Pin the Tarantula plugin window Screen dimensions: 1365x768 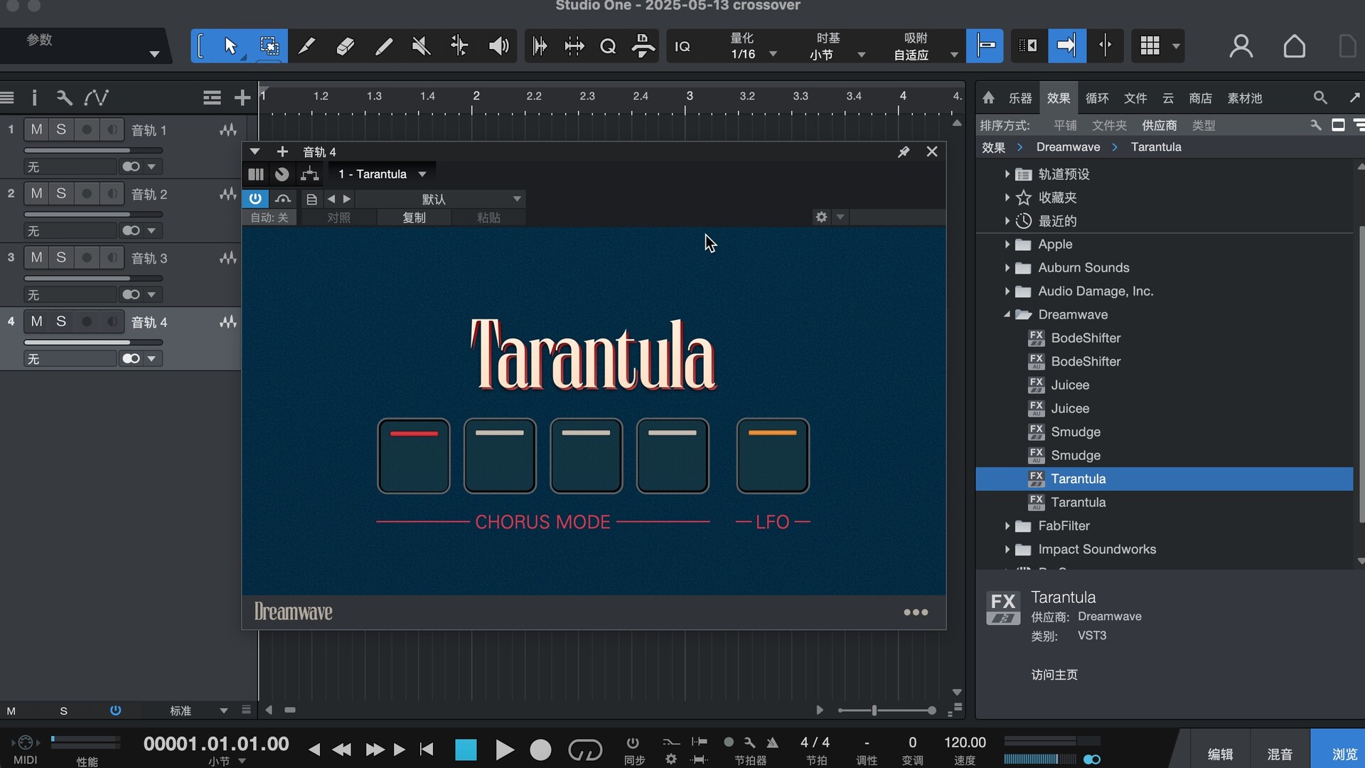click(x=904, y=151)
